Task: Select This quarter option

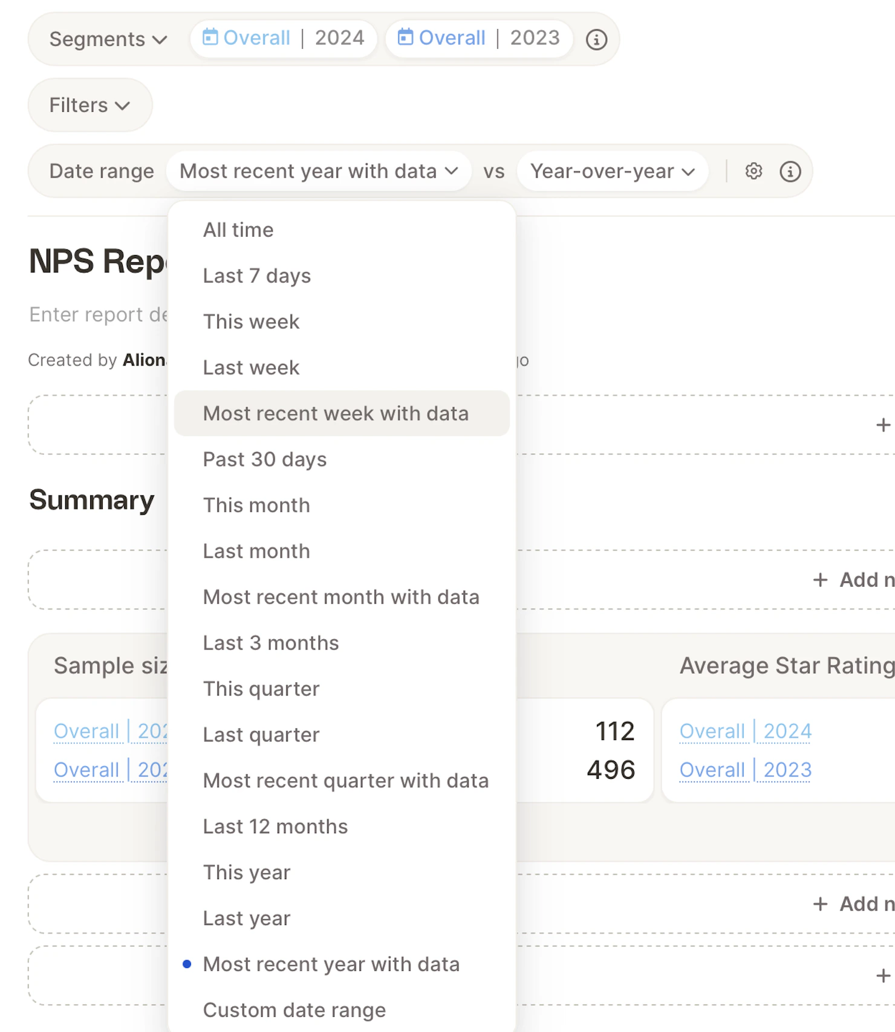Action: [342, 689]
